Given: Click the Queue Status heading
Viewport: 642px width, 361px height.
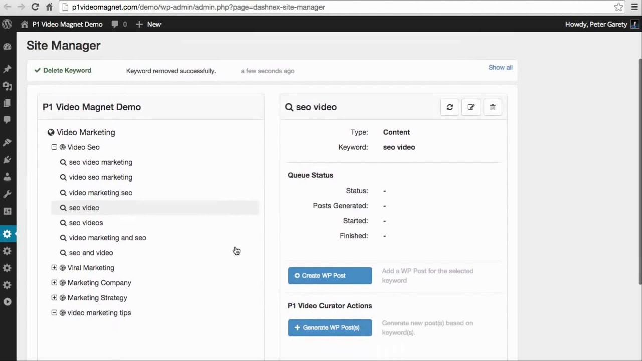Looking at the screenshot, I should click(x=310, y=175).
